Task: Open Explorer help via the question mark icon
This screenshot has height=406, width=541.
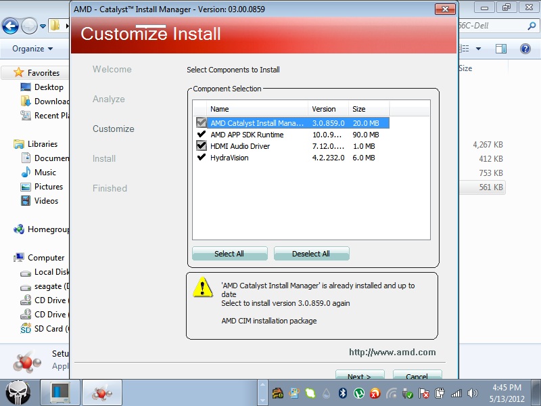Action: (525, 49)
